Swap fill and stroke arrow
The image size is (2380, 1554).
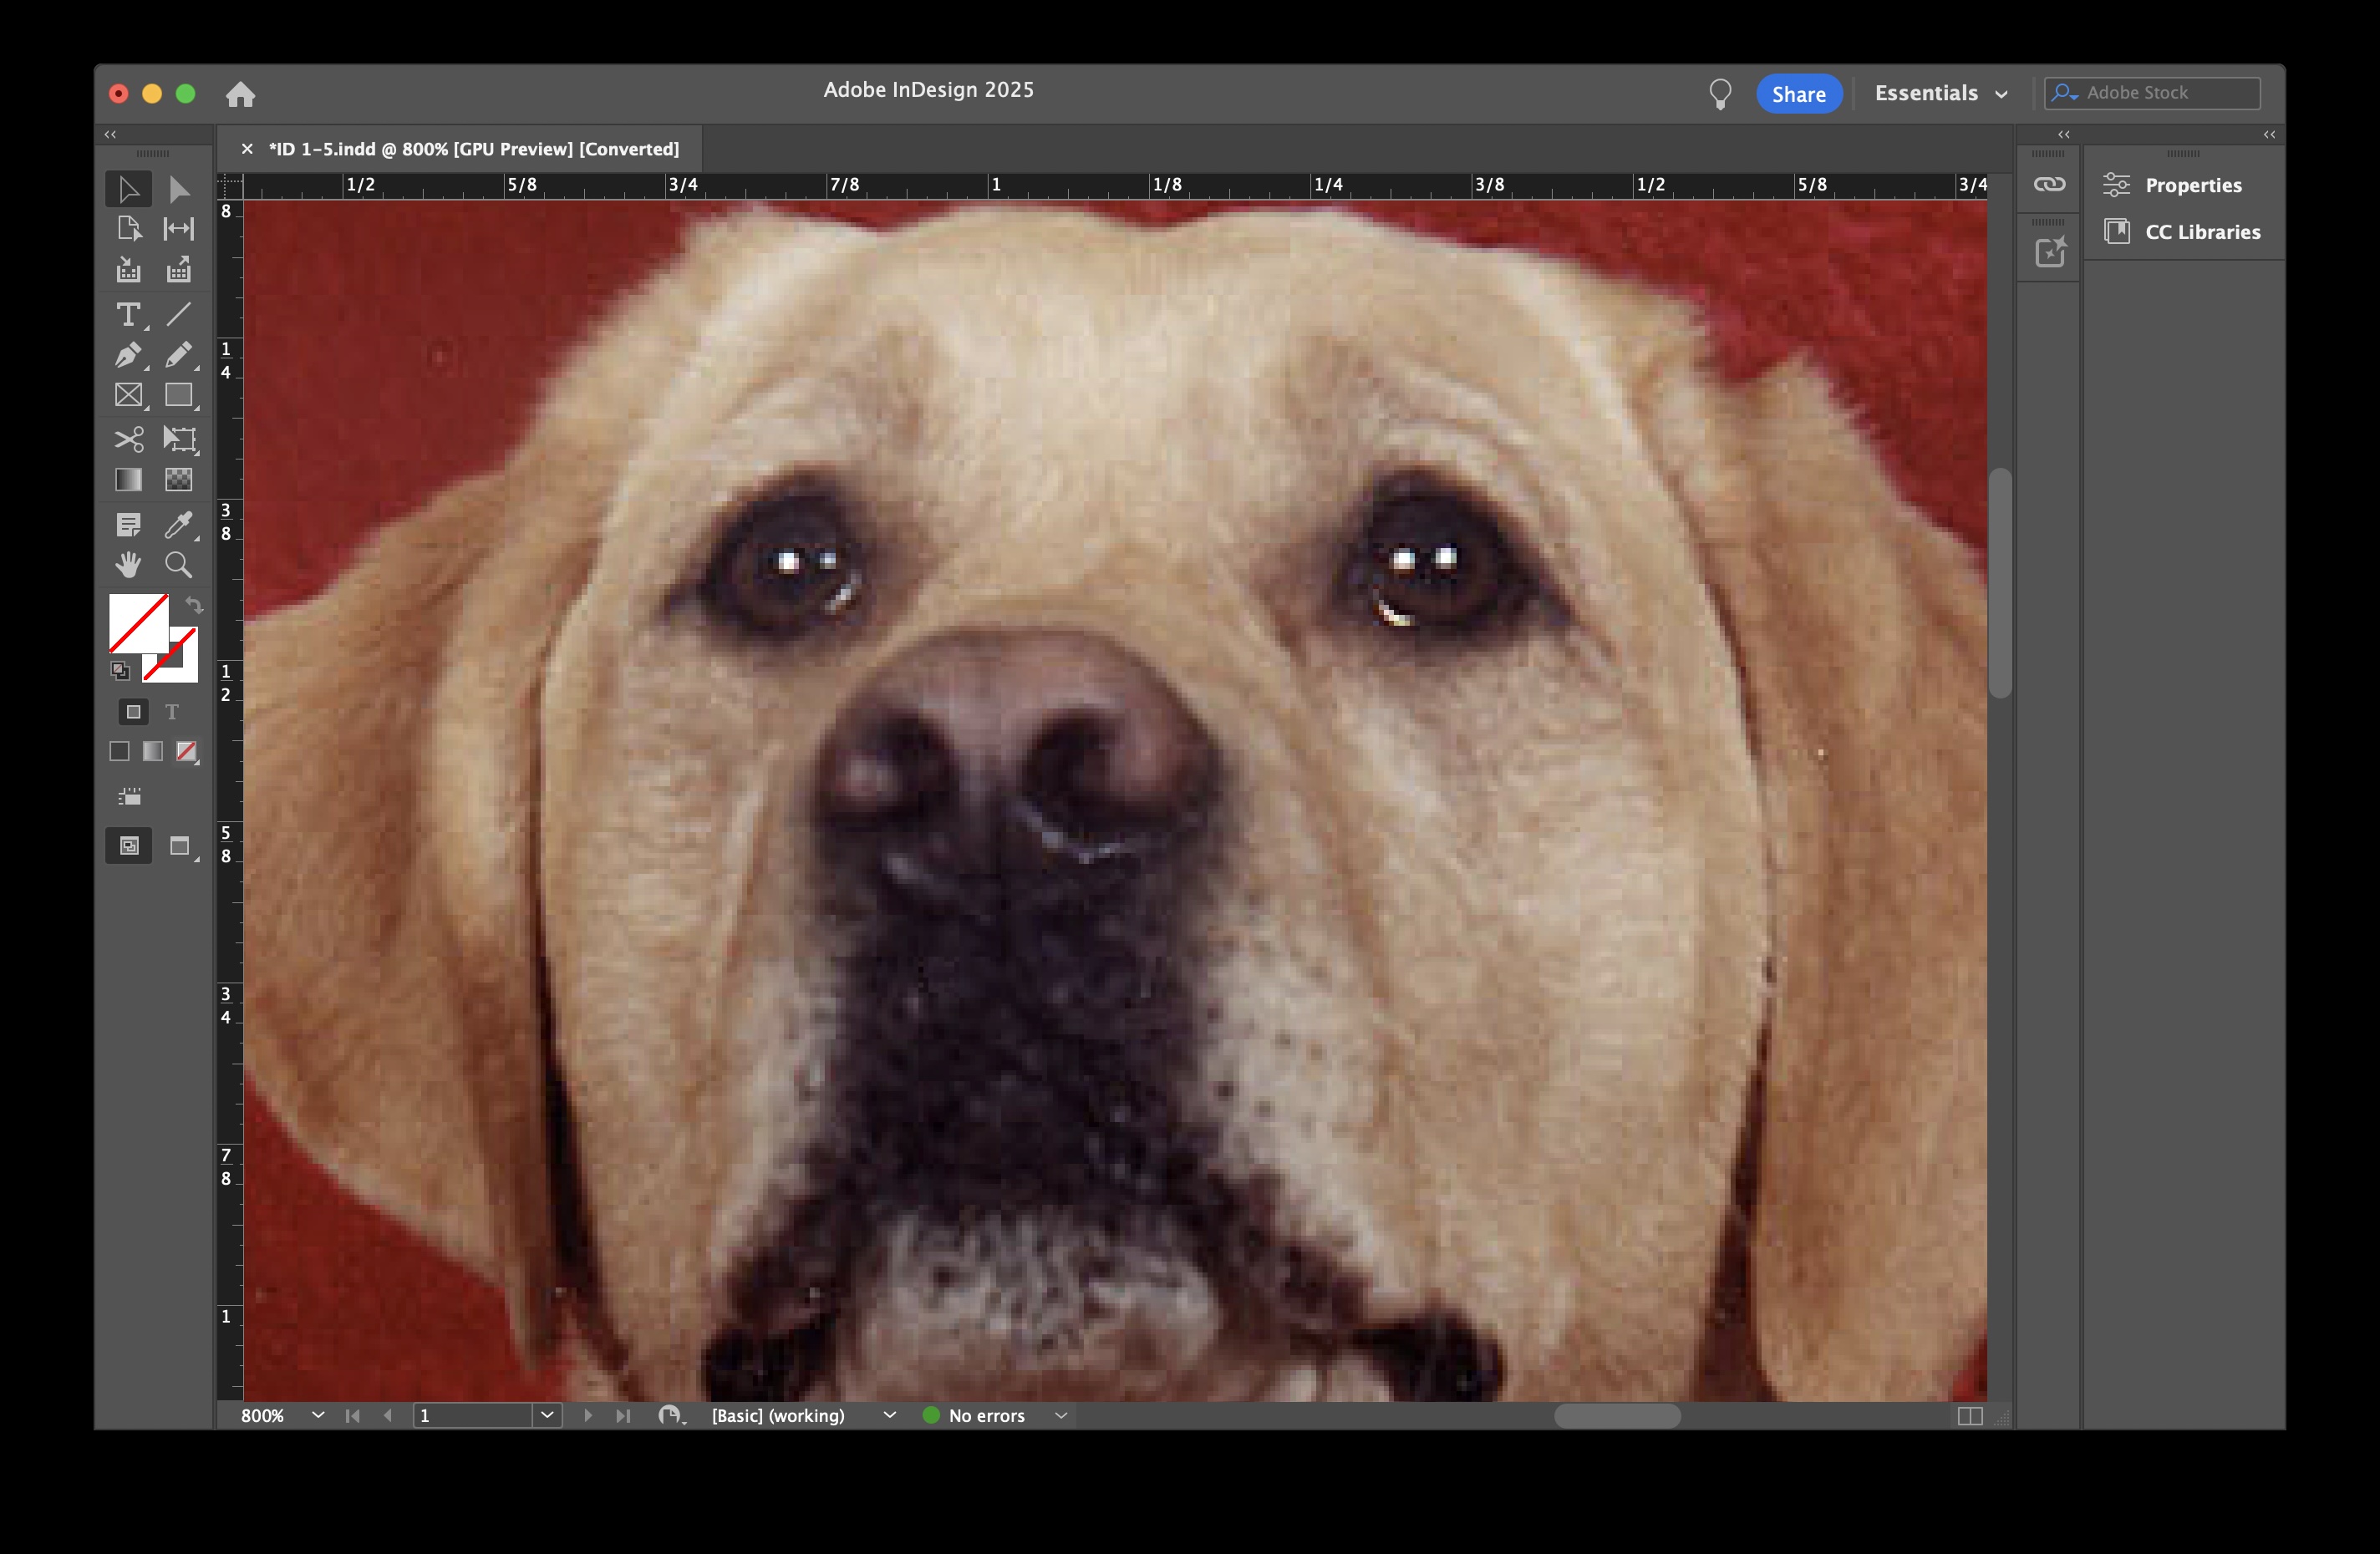(x=194, y=605)
